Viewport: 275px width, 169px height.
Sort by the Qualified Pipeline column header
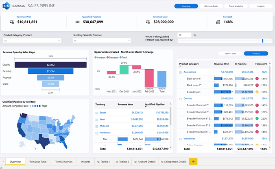(155, 104)
